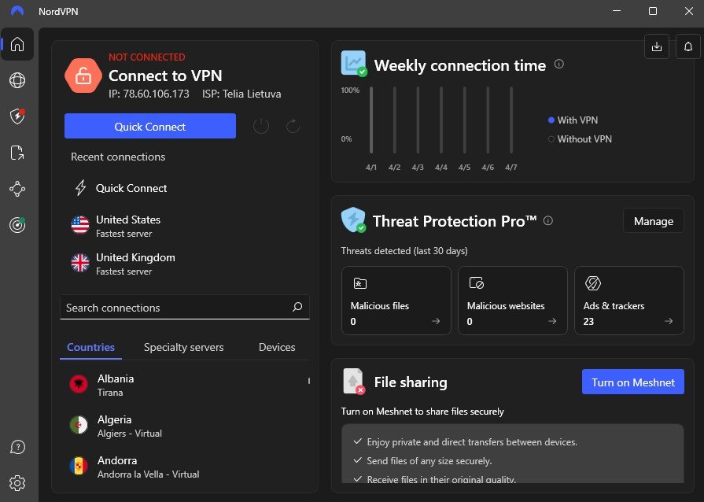Open Threat Protection shield sidebar icon
Image resolution: width=704 pixels, height=502 pixels.
pyautogui.click(x=17, y=116)
